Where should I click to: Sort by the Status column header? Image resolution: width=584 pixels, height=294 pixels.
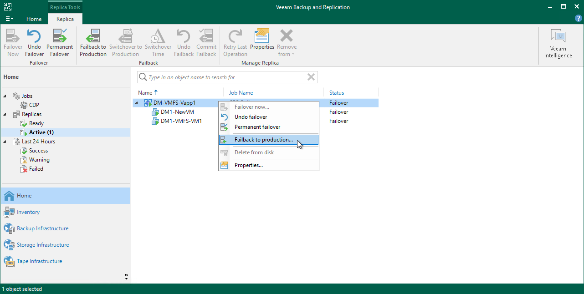[337, 93]
